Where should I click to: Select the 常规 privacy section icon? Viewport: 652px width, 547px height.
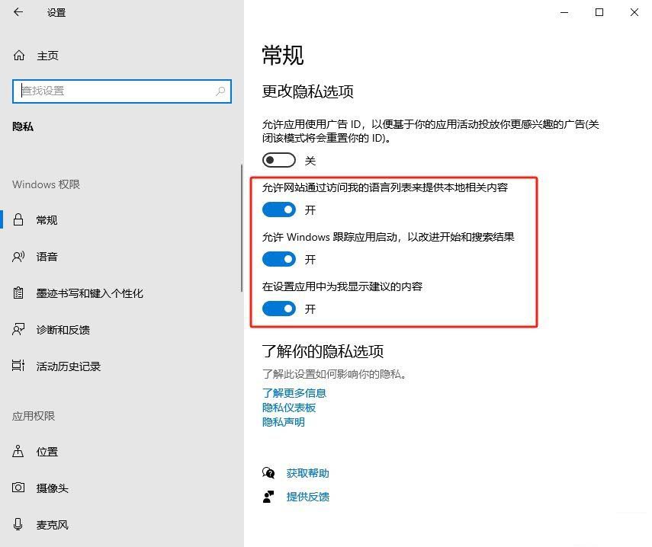(x=17, y=220)
